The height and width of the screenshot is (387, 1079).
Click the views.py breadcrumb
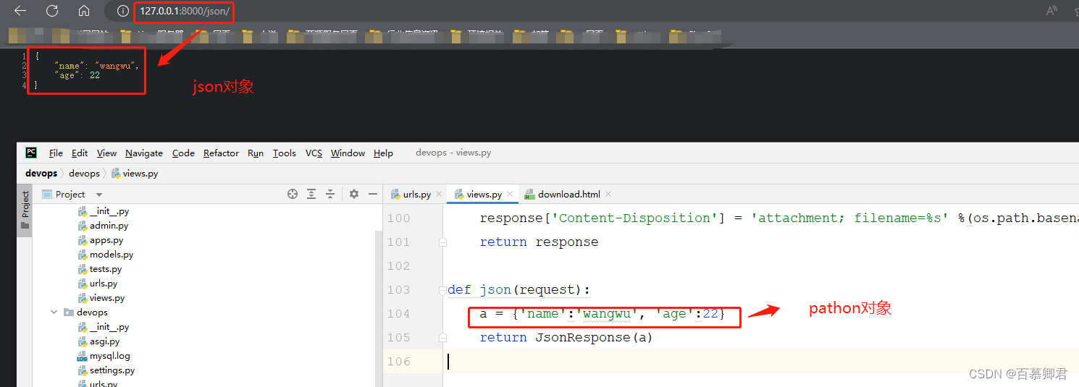(135, 174)
